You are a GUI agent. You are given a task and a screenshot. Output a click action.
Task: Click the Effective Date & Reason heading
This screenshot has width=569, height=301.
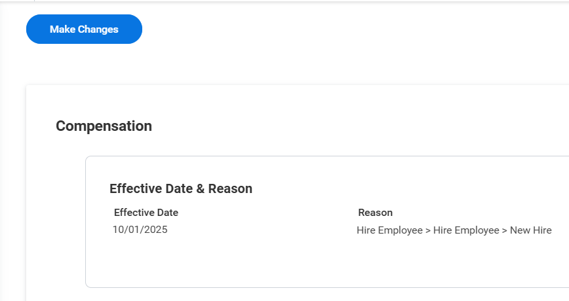[x=180, y=188]
